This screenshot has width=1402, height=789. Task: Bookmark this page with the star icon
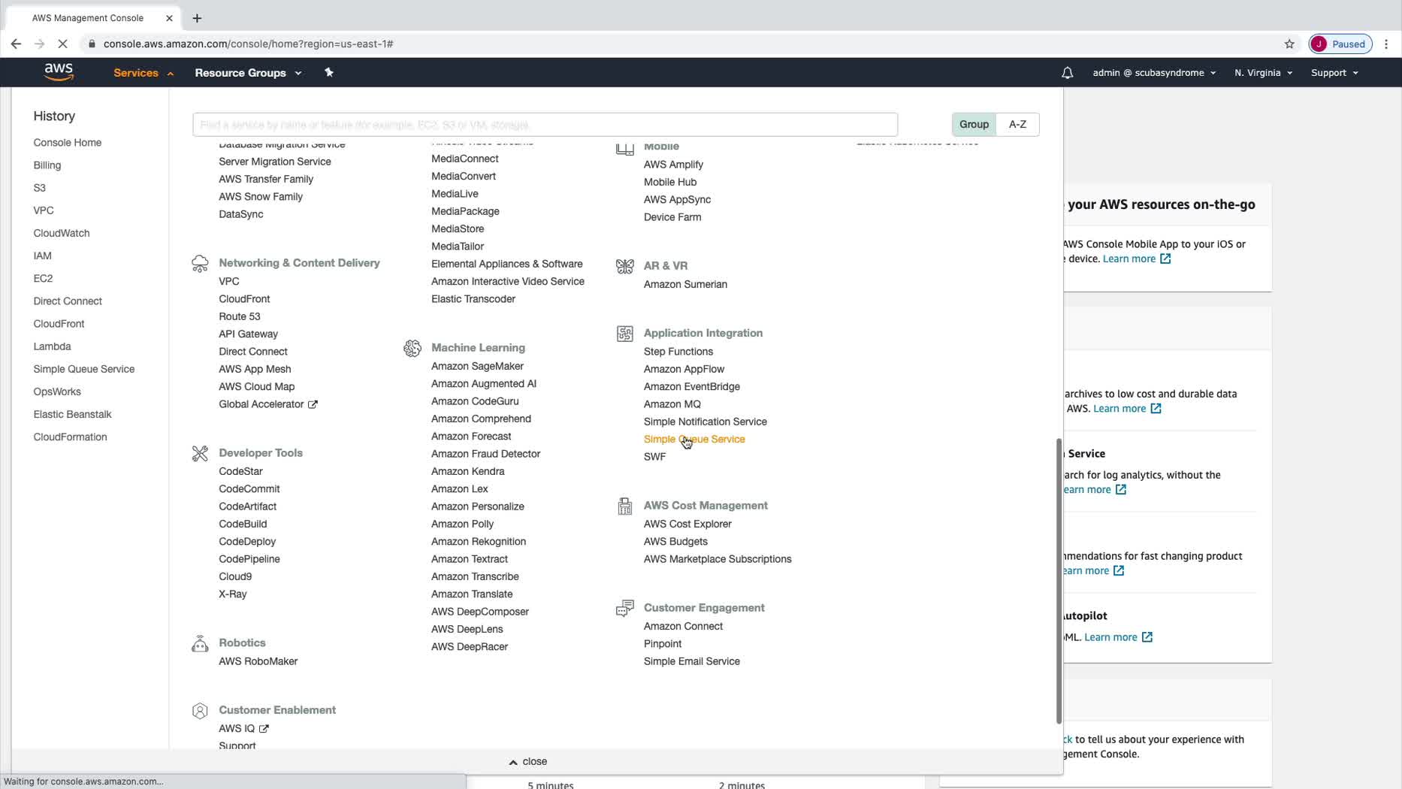coord(1289,44)
